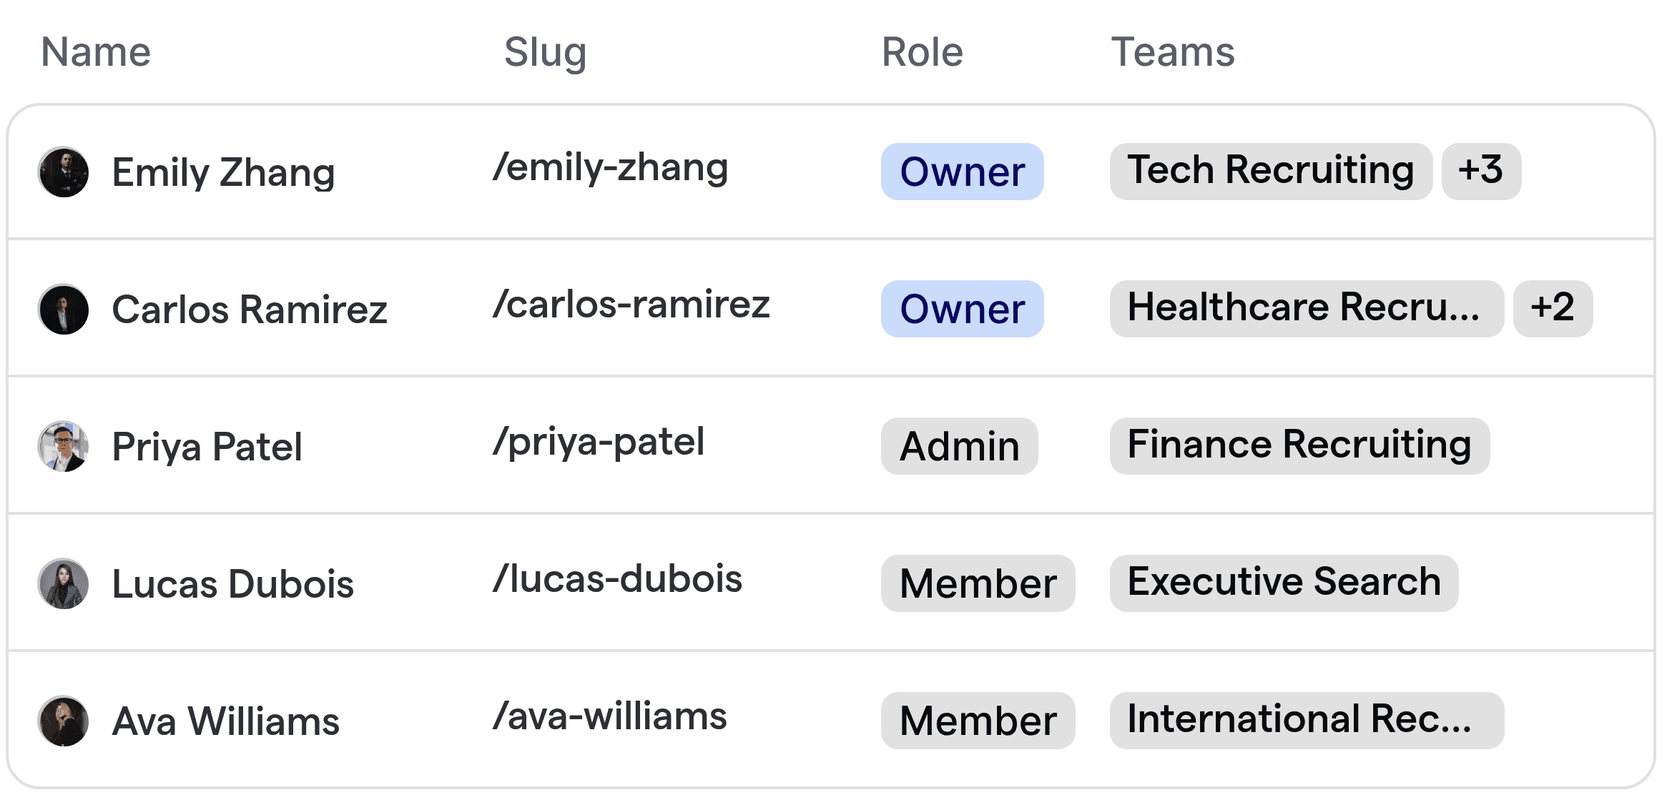The height and width of the screenshot is (795, 1662).
Task: Click the Finance Recruiting team tag
Action: coord(1299,446)
